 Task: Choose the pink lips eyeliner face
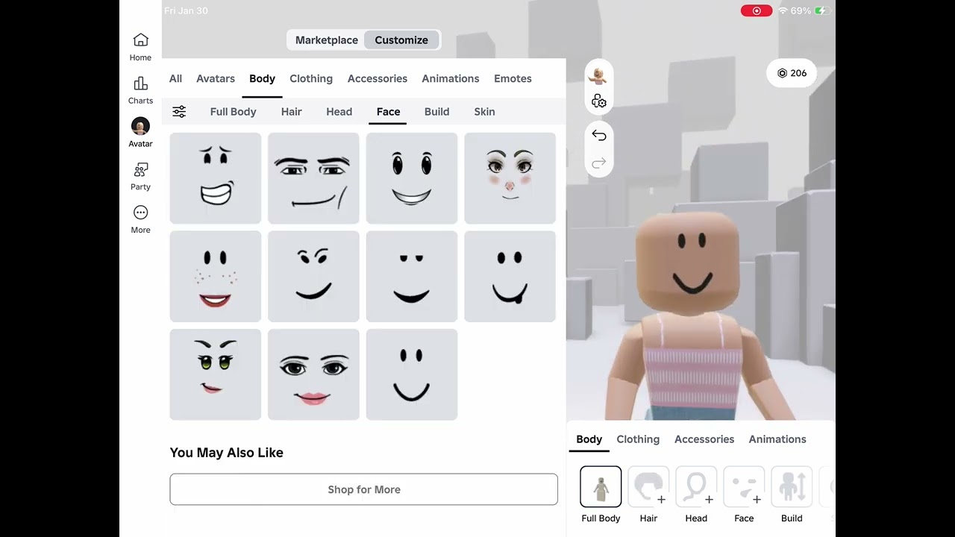tap(313, 374)
